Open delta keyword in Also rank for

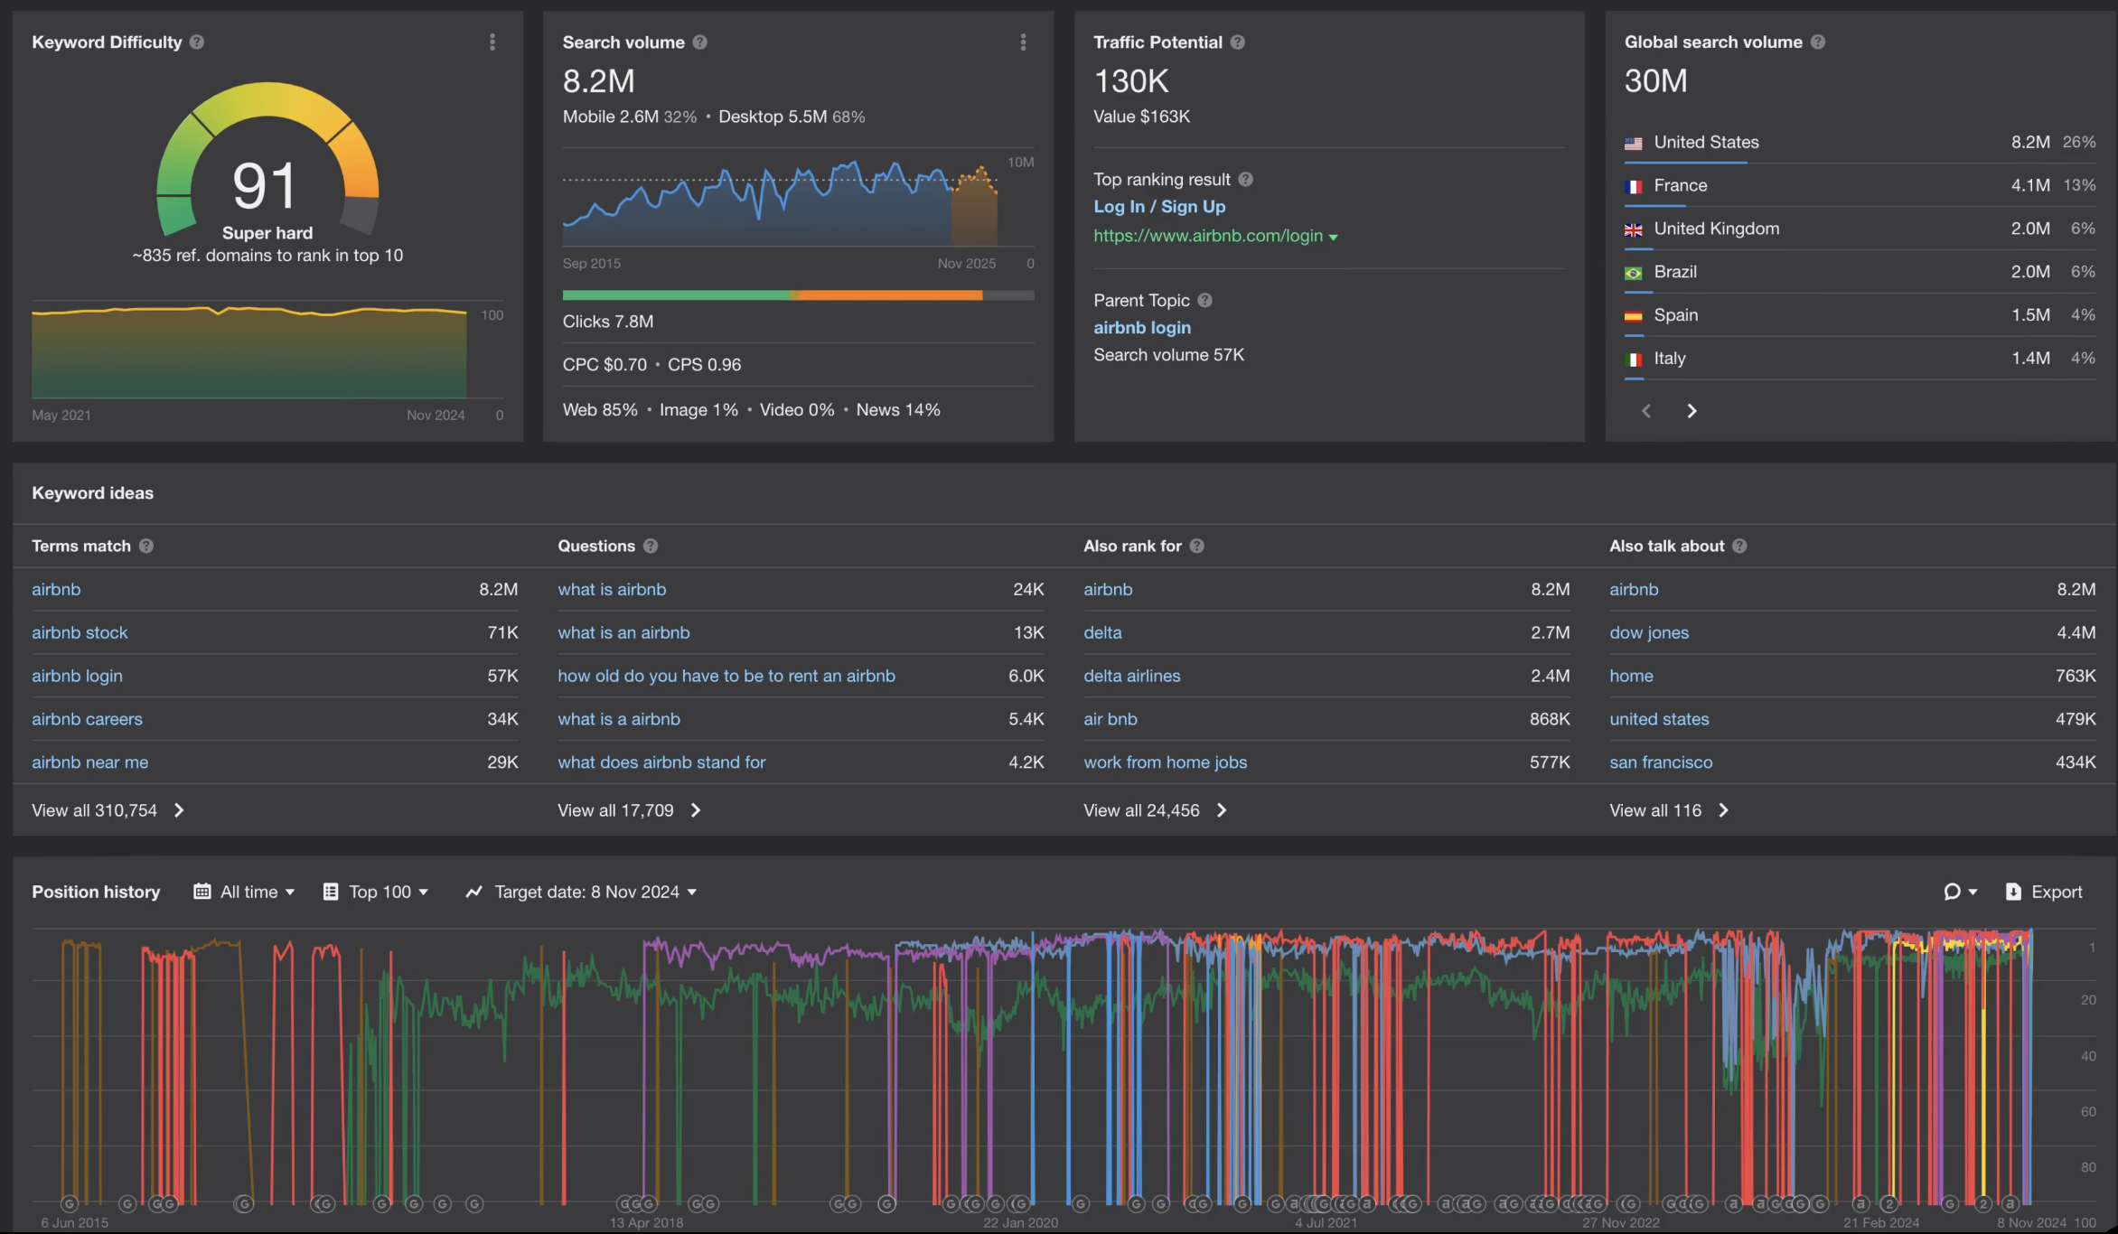point(1102,632)
